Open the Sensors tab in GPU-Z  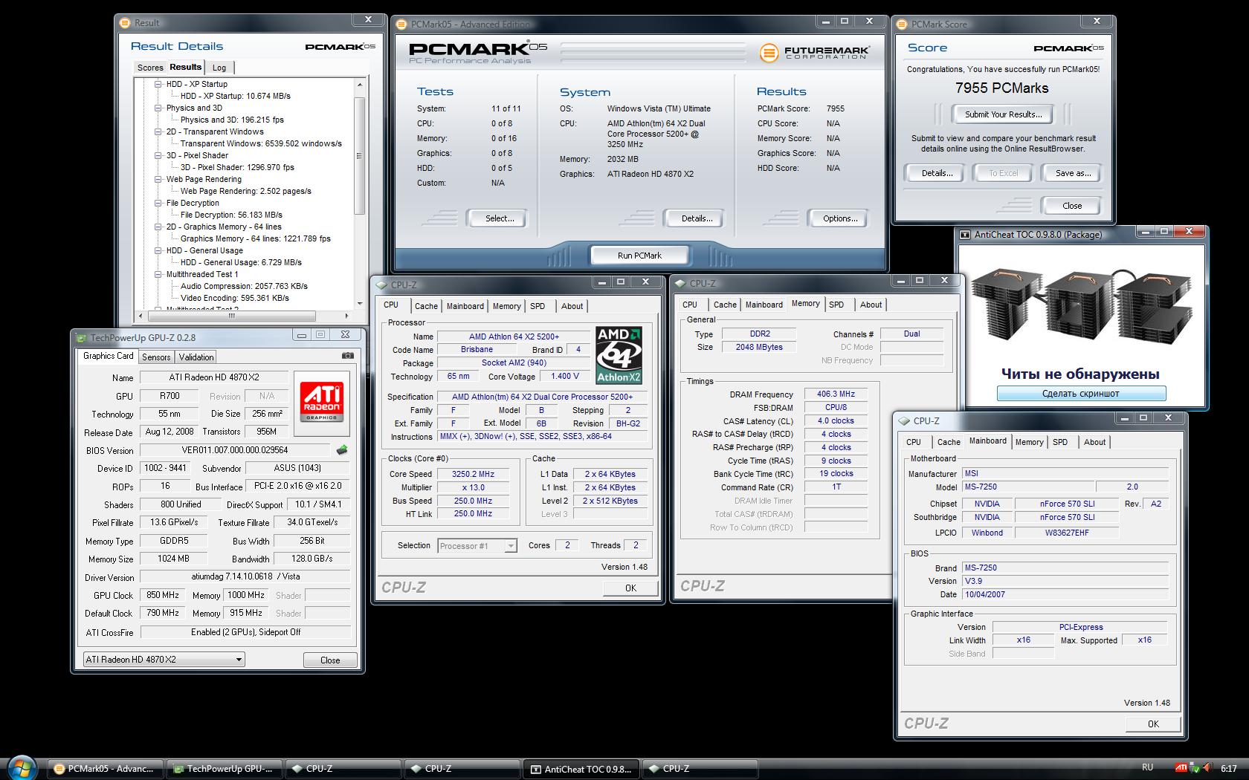click(156, 357)
